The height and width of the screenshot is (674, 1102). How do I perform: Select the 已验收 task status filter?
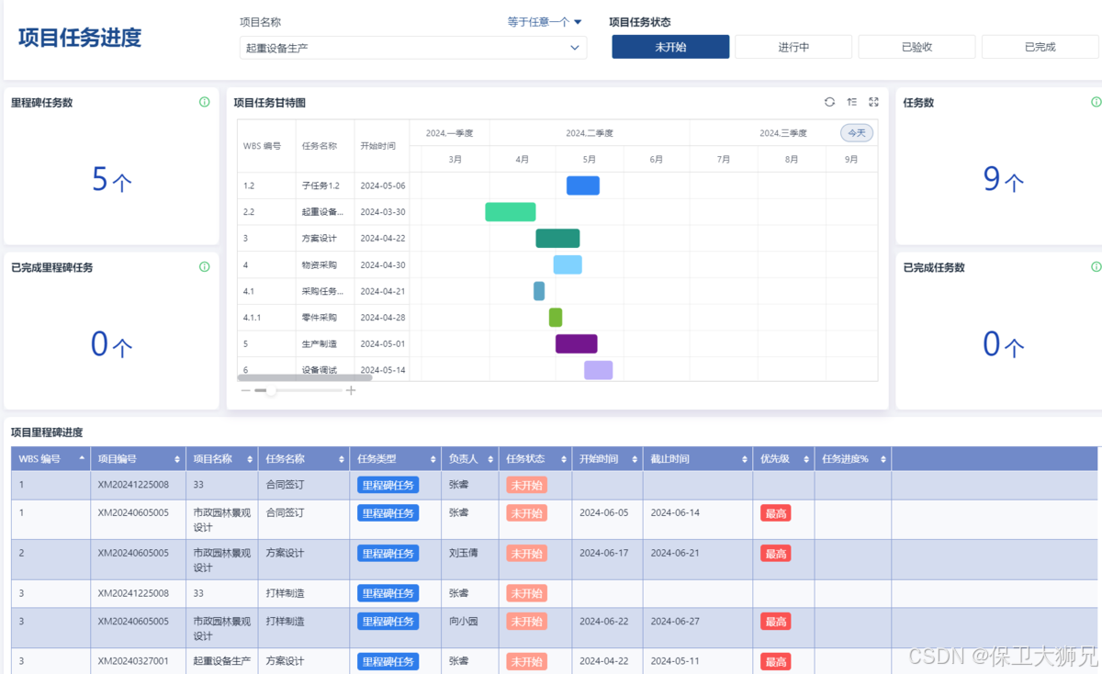(916, 47)
